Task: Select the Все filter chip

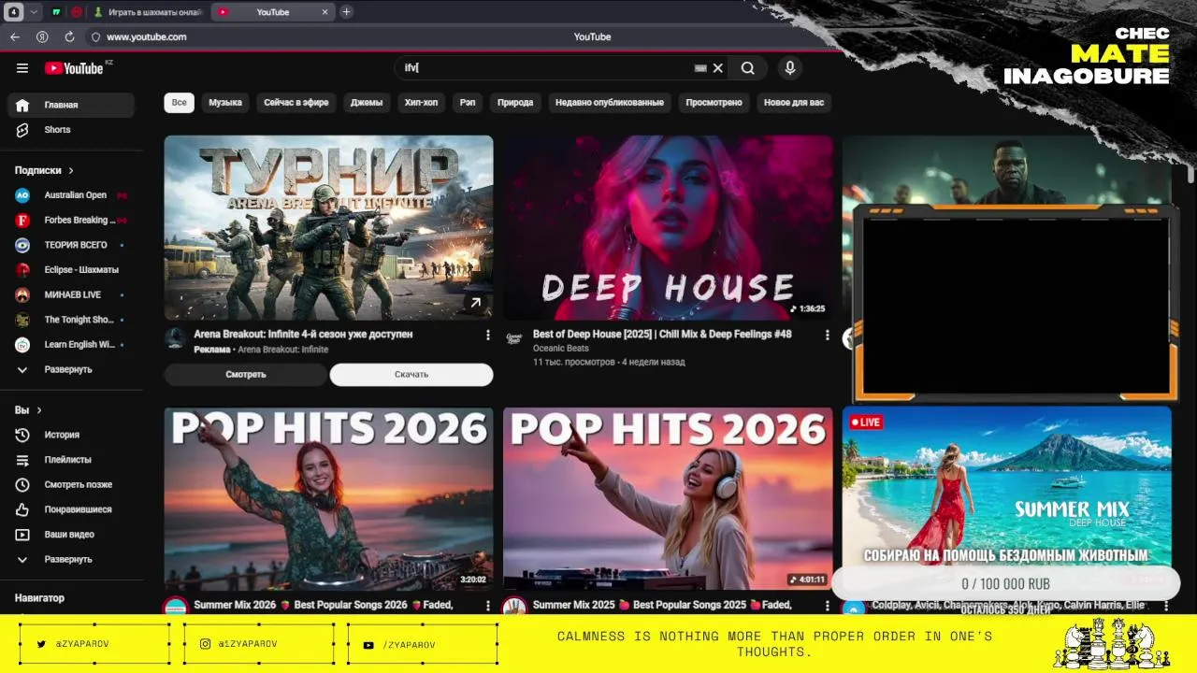Action: pos(179,103)
